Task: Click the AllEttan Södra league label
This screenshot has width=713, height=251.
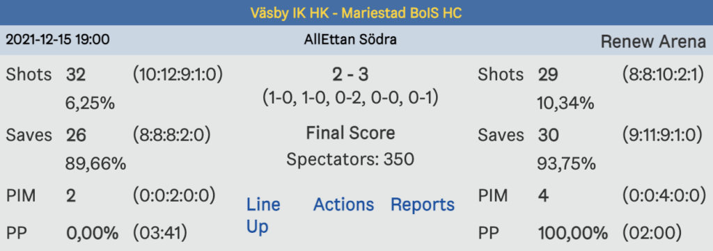Action: 350,40
